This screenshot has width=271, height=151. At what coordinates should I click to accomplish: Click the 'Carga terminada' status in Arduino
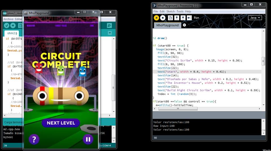click(13, 122)
